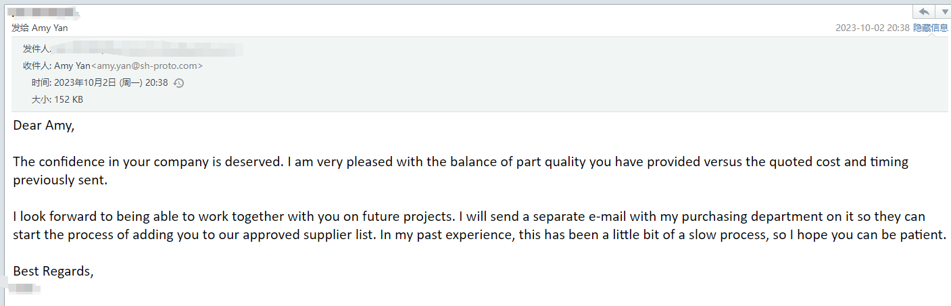Screen dimensions: 951x306
Task: Click the 2023年10月2日 (周一) 20:38 time value
Action: [111, 83]
